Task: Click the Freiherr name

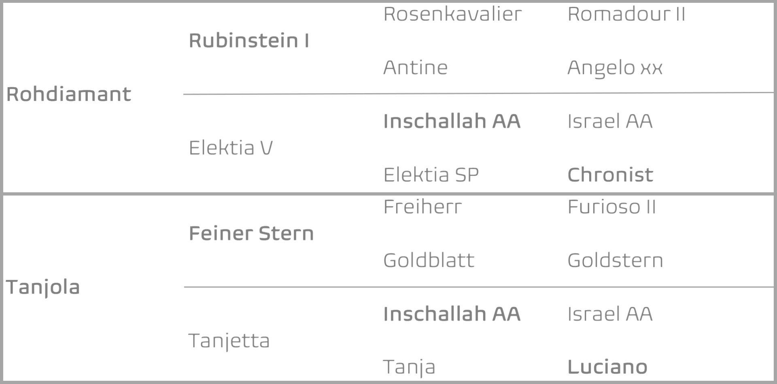Action: point(422,207)
